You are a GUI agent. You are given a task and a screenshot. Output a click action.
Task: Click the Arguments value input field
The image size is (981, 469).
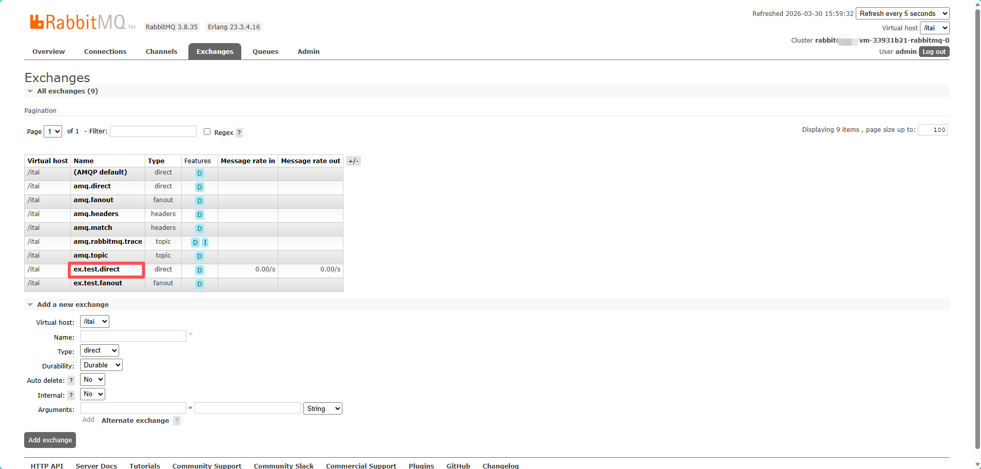coord(247,408)
